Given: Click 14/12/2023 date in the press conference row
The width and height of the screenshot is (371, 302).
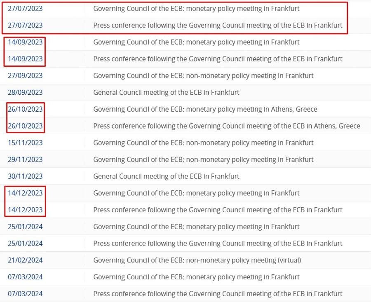Looking at the screenshot, I should point(25,210).
